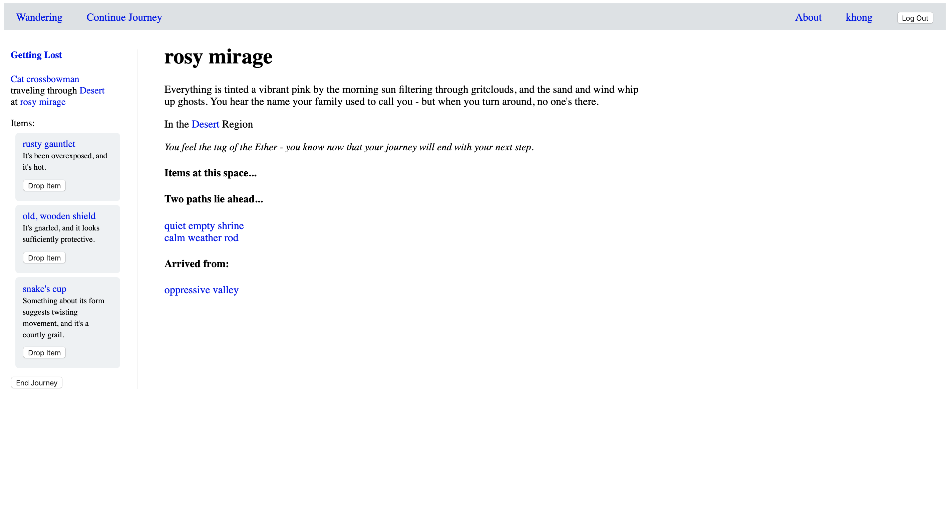
Task: Travel to calm weather rod
Action: [x=201, y=238]
